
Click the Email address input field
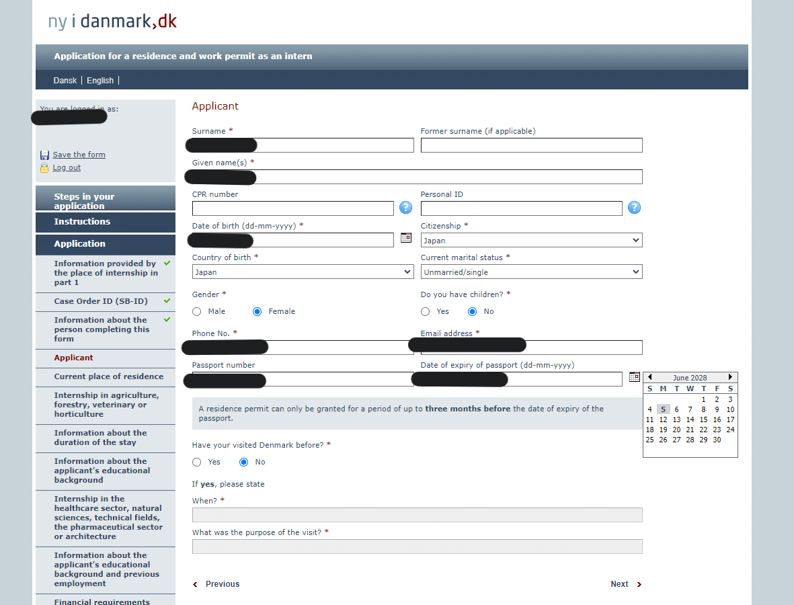tap(531, 348)
